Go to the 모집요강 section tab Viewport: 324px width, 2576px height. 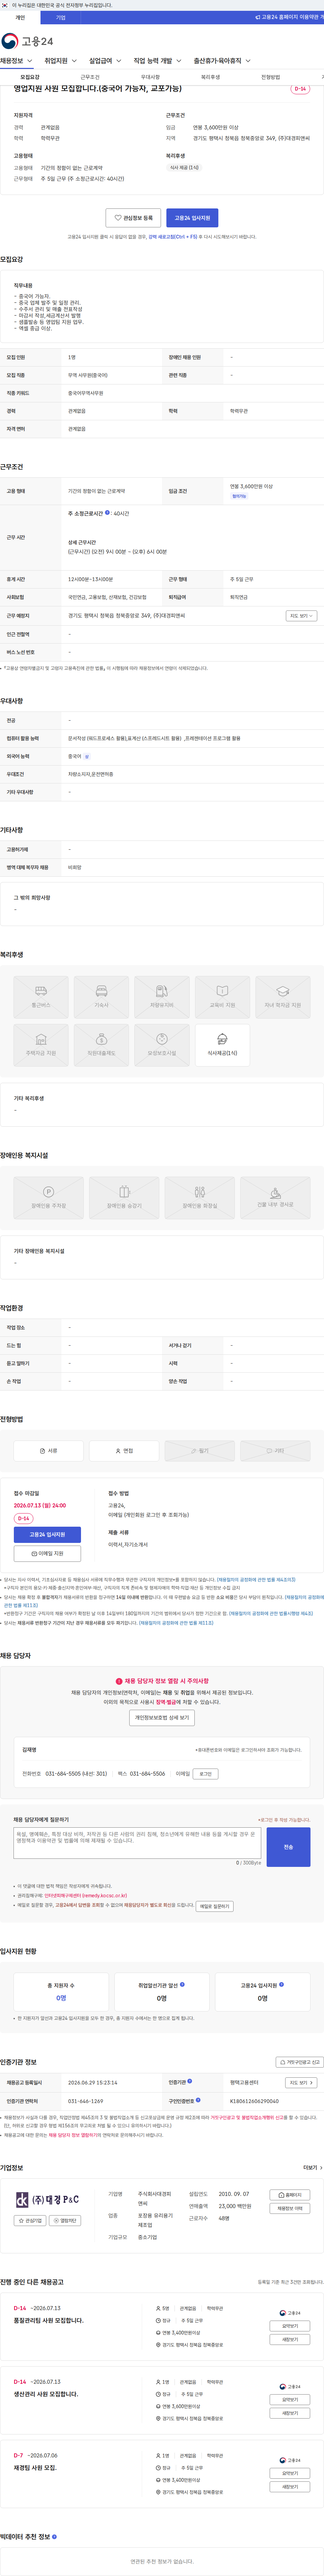30,77
